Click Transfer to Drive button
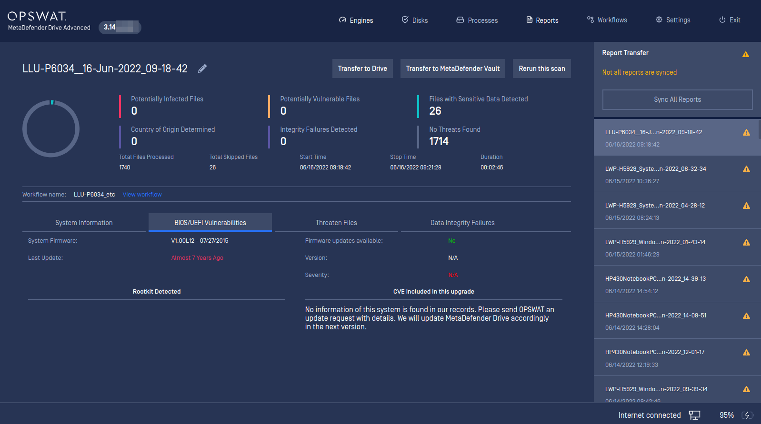The image size is (761, 424). (362, 69)
